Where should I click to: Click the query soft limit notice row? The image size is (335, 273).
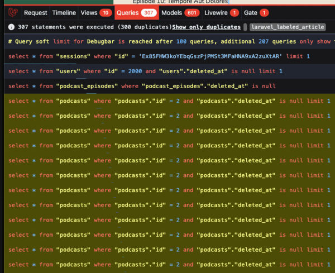[169, 41]
